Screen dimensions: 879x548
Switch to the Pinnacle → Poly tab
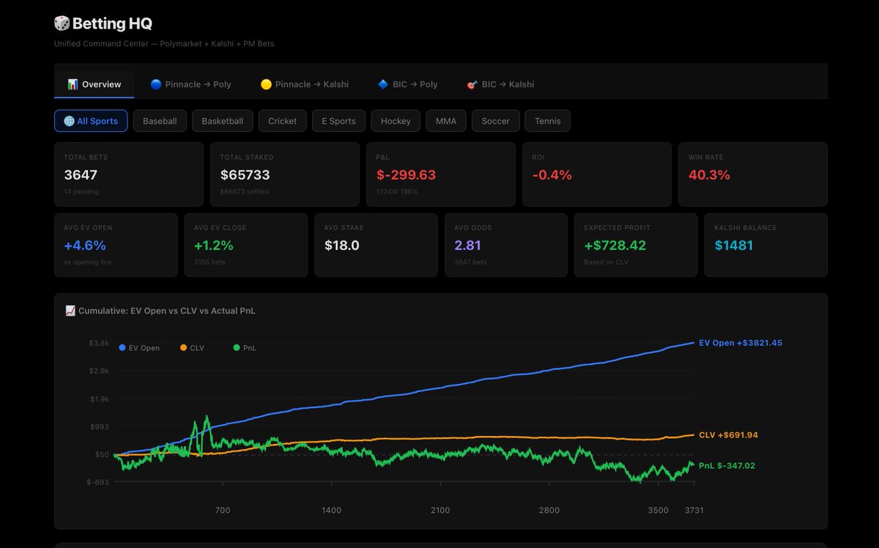tap(190, 84)
